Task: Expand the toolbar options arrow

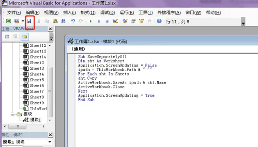Action: (x=243, y=21)
